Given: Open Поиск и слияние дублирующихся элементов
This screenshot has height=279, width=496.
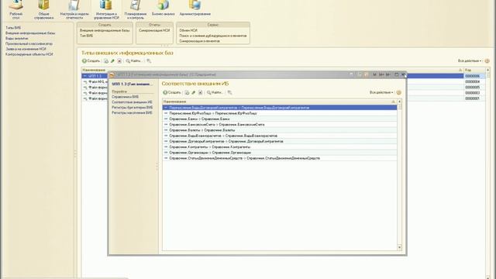Looking at the screenshot, I should (213, 36).
